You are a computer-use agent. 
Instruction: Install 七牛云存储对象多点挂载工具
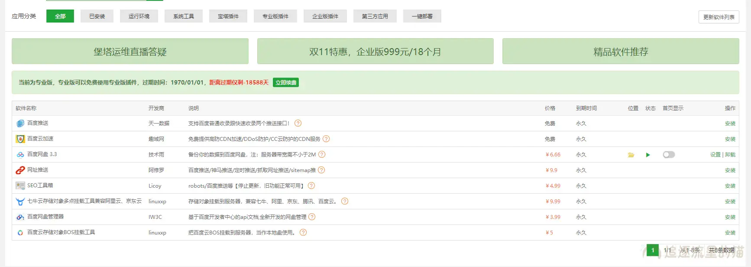730,202
